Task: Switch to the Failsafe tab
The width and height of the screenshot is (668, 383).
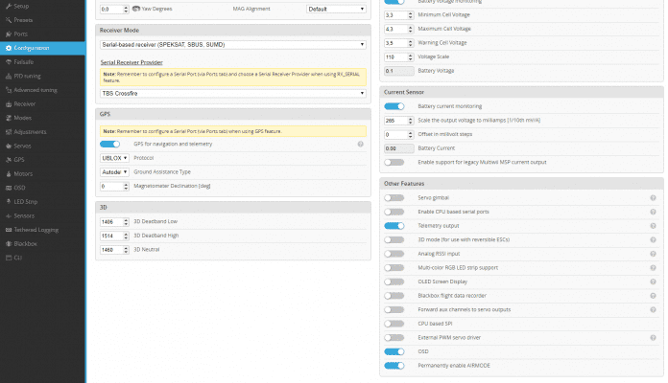Action: (x=24, y=60)
